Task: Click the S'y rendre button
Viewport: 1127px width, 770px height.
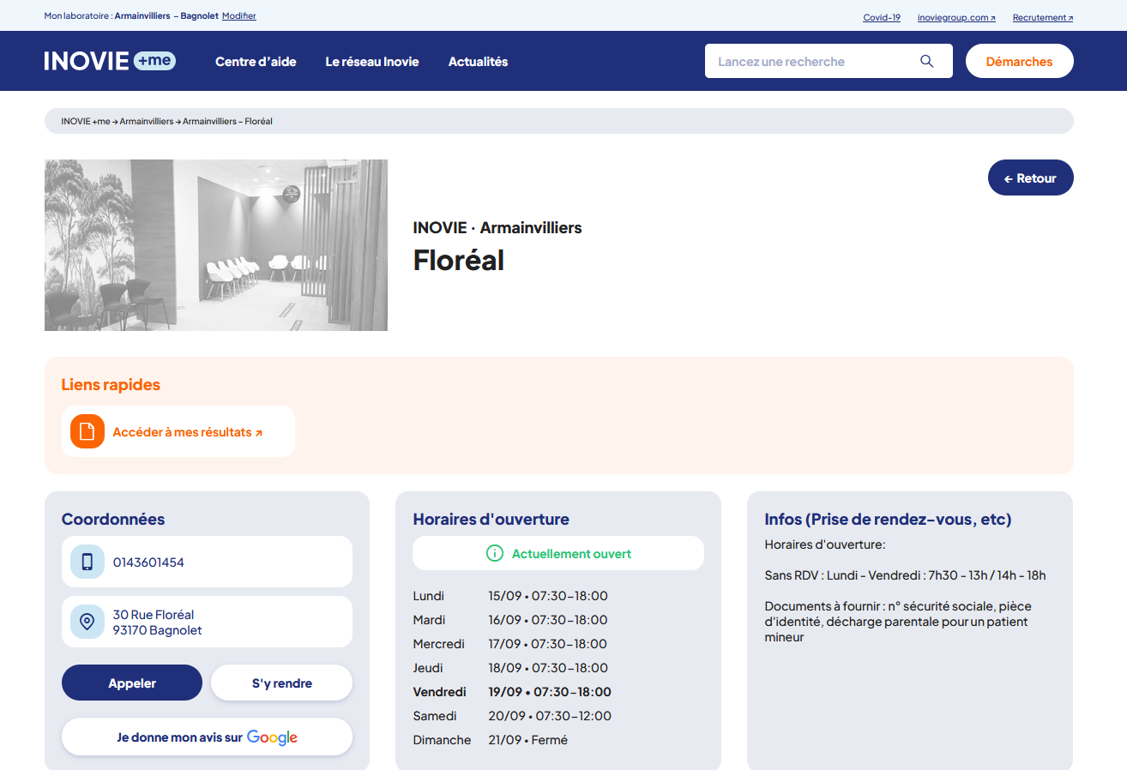Action: 281,683
